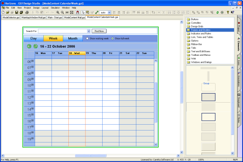The height and width of the screenshot is (162, 243).
Task: Open the 'auto' zoom dropdown
Action: [x=109, y=13]
